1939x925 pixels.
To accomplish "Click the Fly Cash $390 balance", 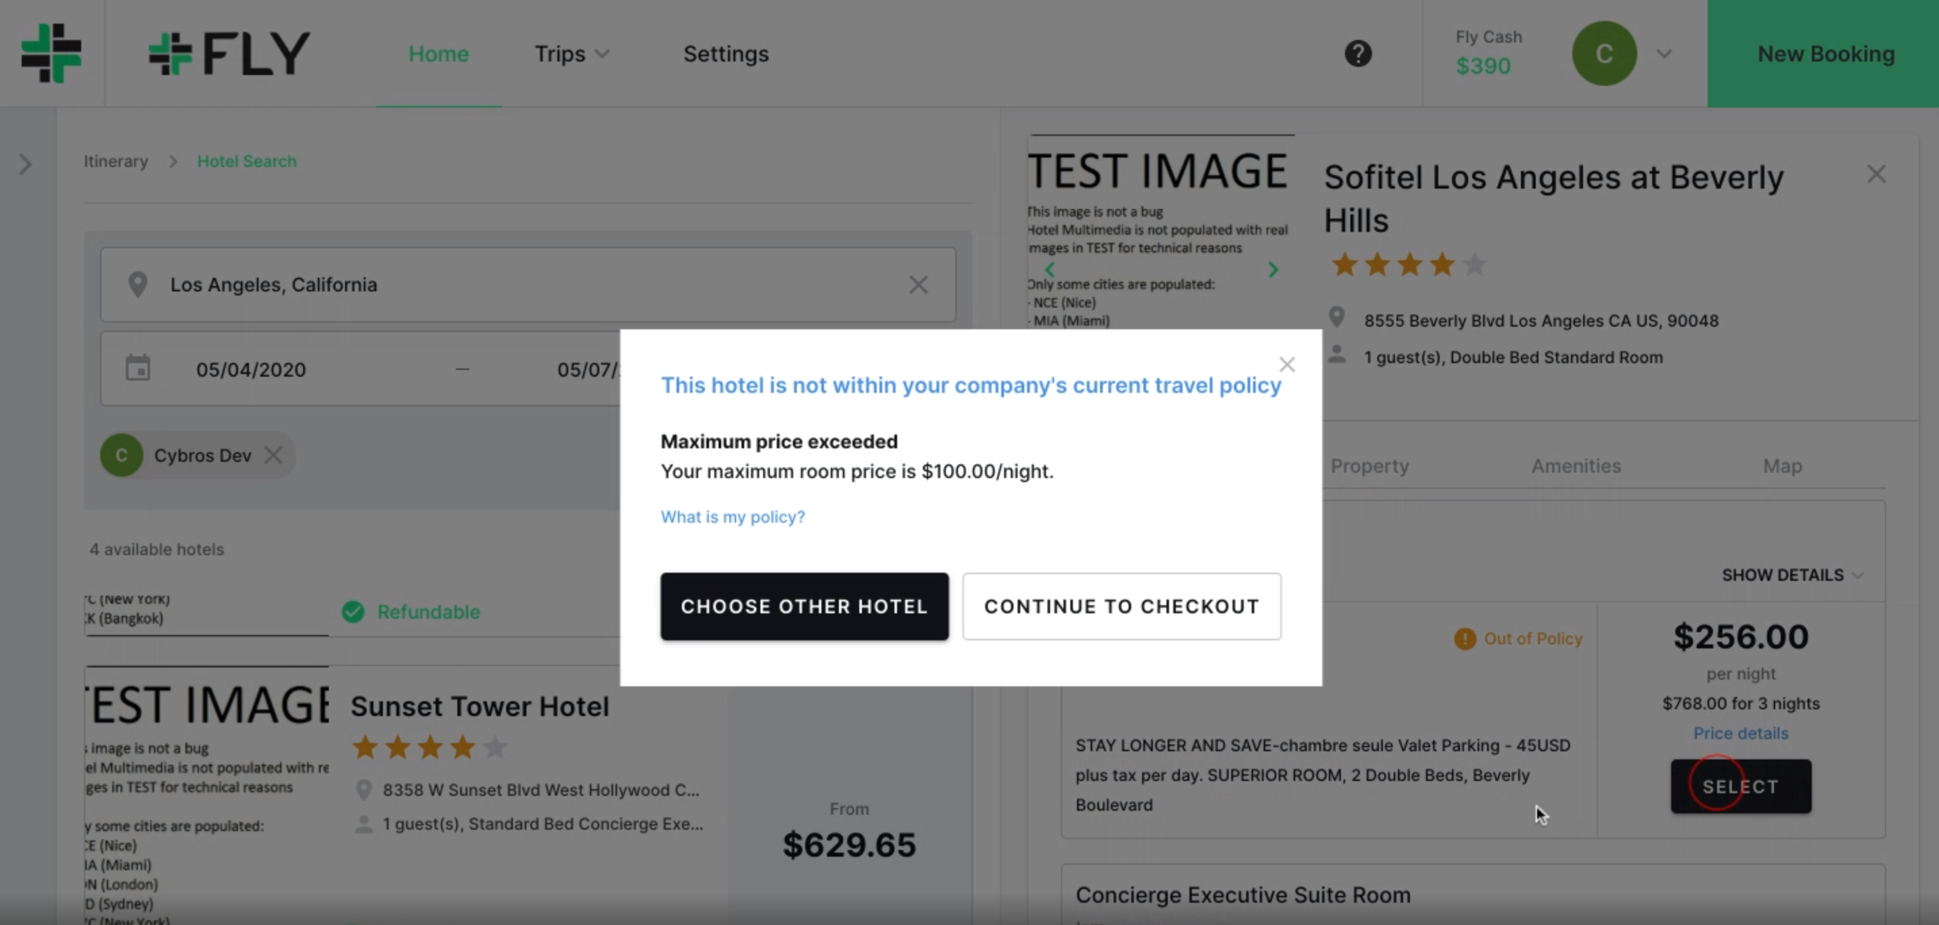I will tap(1483, 66).
